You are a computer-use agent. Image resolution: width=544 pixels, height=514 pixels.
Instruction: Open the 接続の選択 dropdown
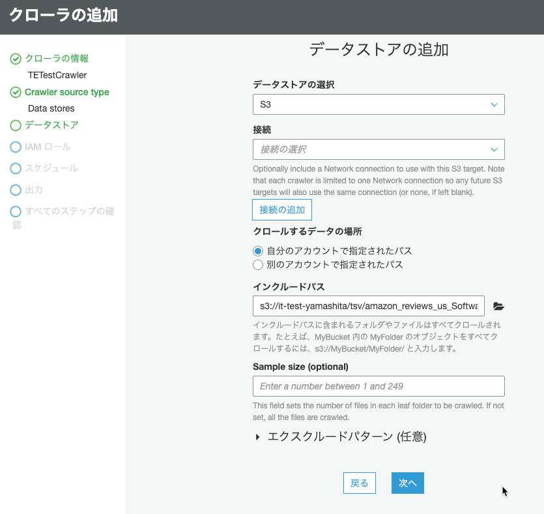(x=379, y=149)
